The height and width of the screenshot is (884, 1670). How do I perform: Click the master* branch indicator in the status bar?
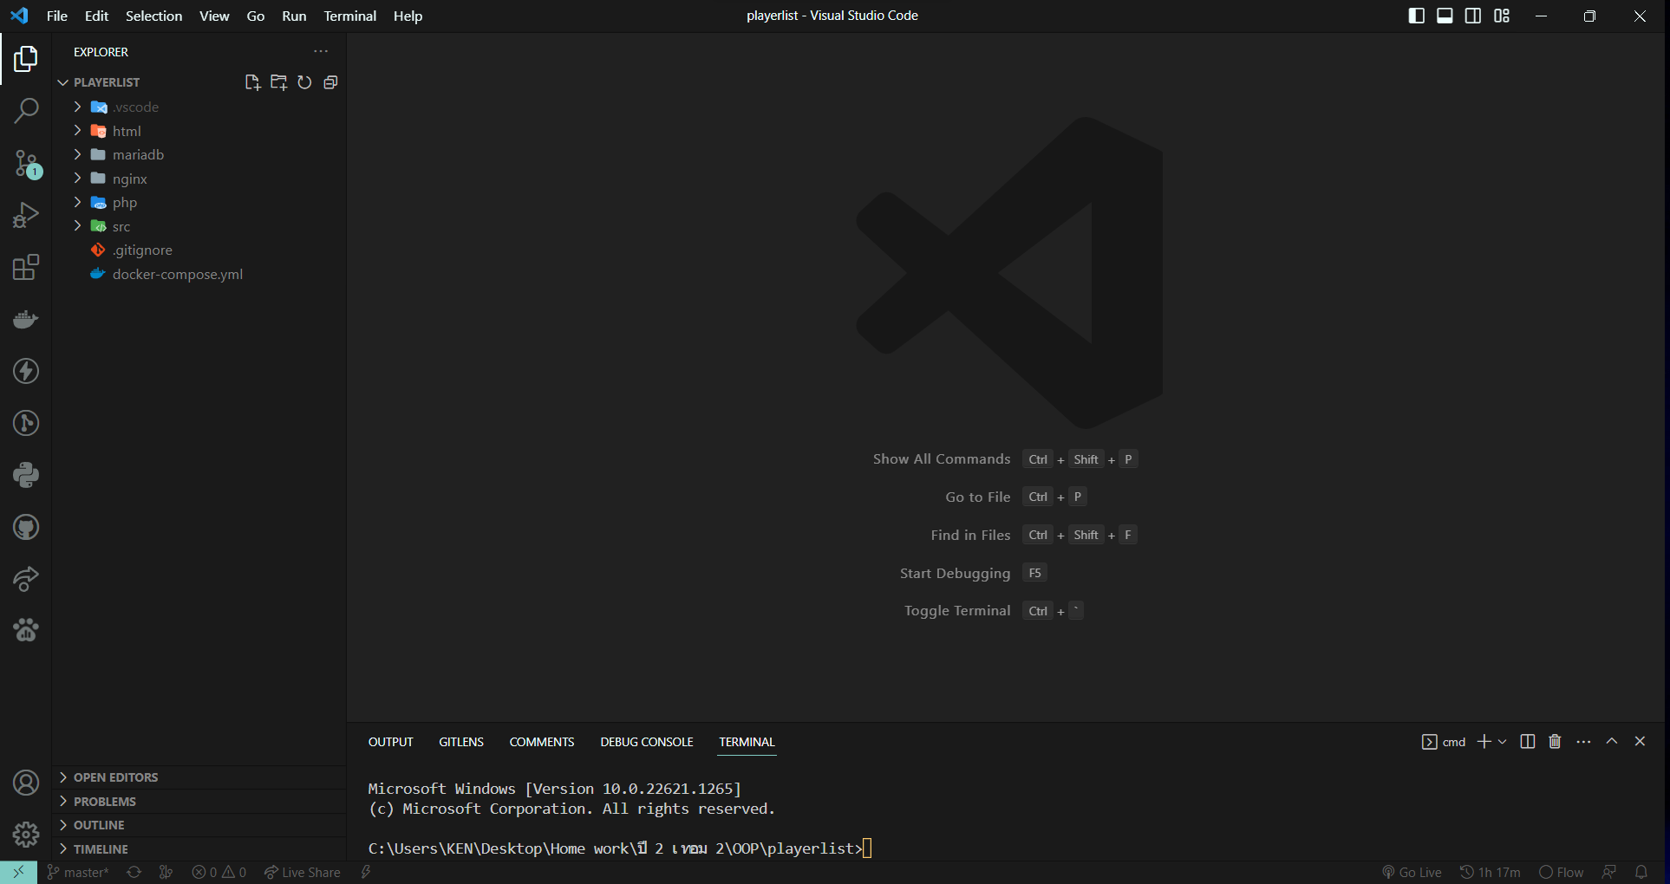coord(78,872)
